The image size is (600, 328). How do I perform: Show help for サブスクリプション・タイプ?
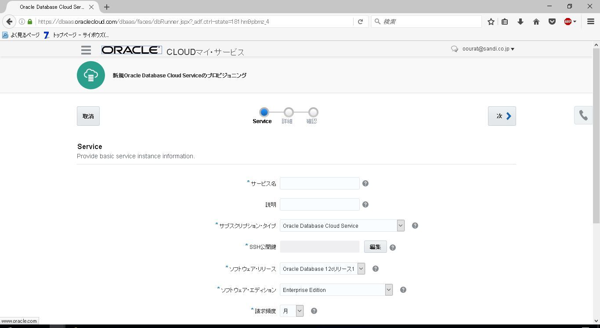[415, 226]
